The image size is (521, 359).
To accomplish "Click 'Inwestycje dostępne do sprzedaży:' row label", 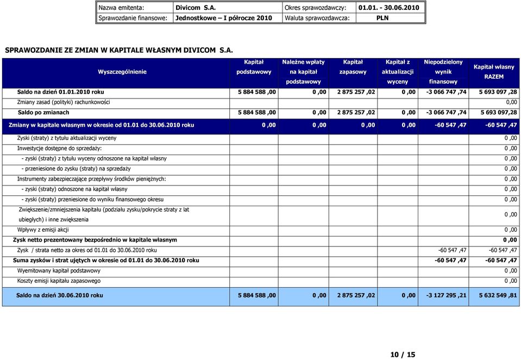I will 59,148.
